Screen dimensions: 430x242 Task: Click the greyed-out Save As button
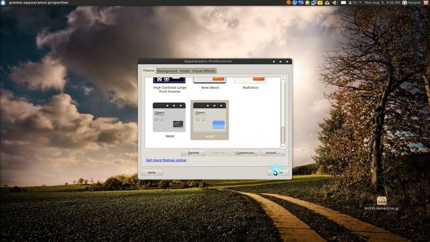click(220, 153)
